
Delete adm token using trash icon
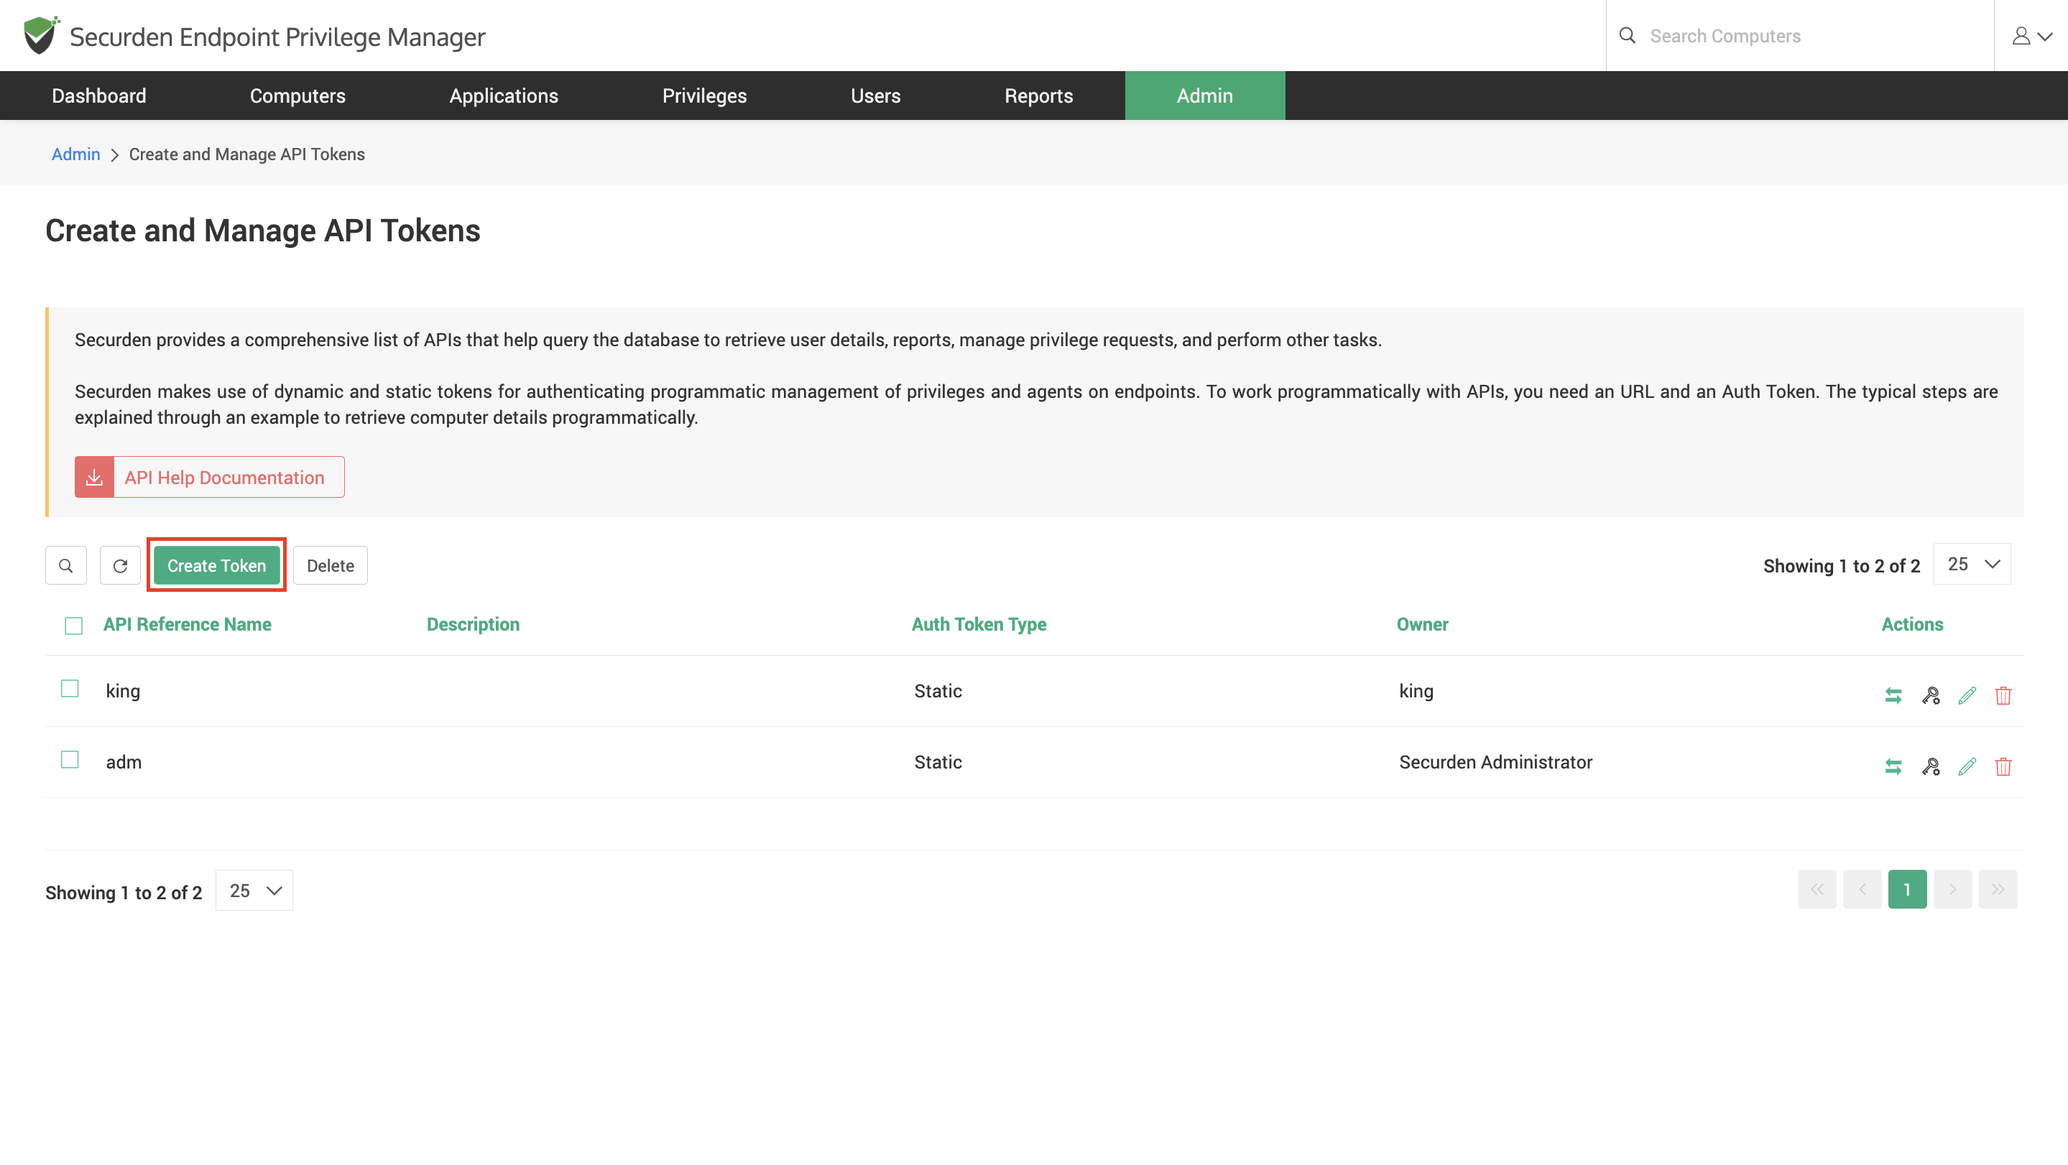2003,767
